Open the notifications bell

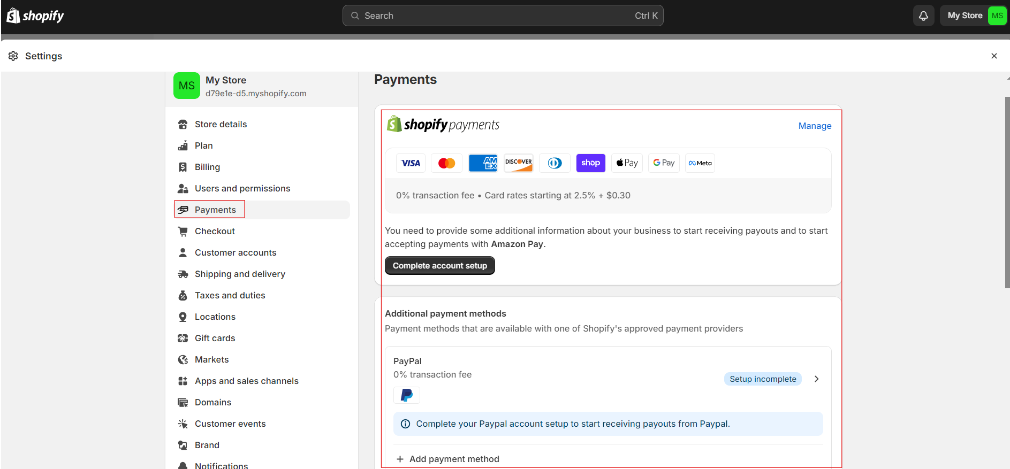tap(923, 16)
